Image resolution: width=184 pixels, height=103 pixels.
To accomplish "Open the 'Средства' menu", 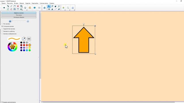I will tap(28, 3).
